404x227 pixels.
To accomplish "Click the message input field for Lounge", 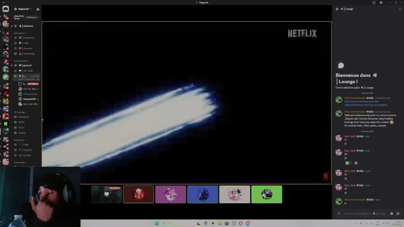I will pyautogui.click(x=365, y=213).
